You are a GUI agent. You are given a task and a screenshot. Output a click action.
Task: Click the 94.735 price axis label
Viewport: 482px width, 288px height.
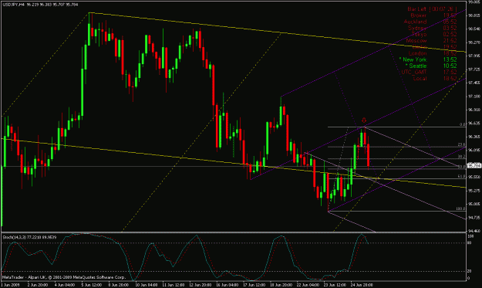[474, 218]
